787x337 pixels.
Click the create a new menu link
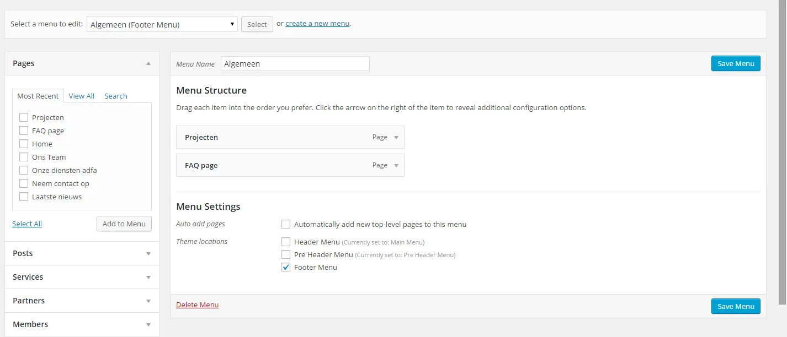[317, 24]
